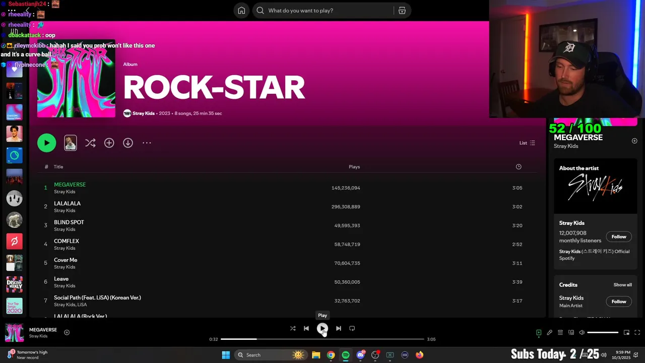
Task: Skip to next track
Action: [x=339, y=328]
